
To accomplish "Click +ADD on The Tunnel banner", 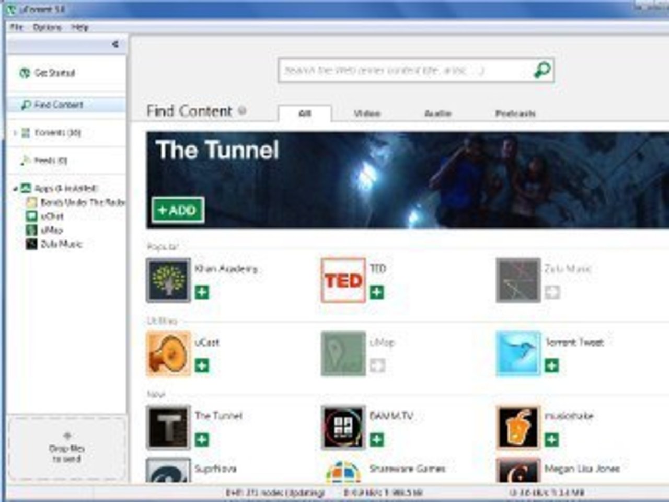I will [x=178, y=210].
